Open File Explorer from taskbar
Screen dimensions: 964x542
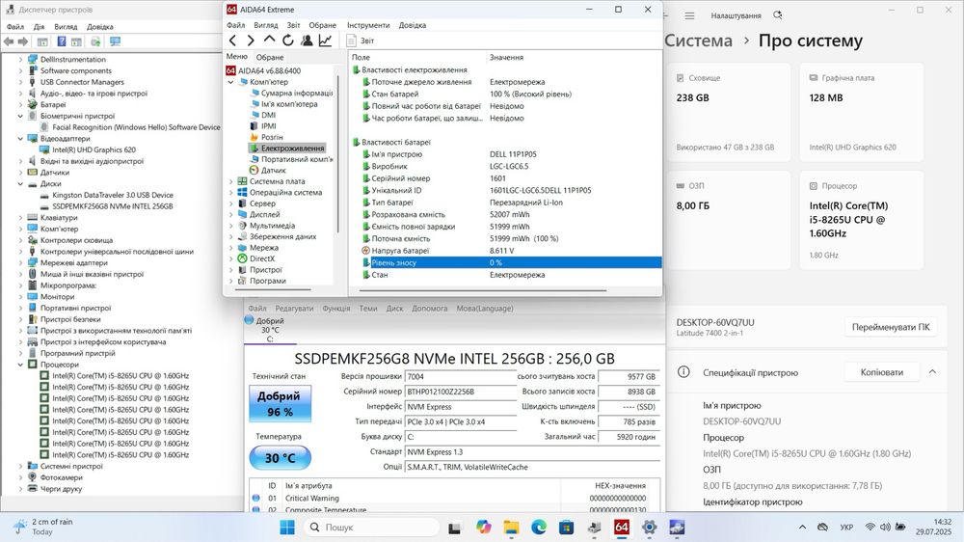(512, 528)
